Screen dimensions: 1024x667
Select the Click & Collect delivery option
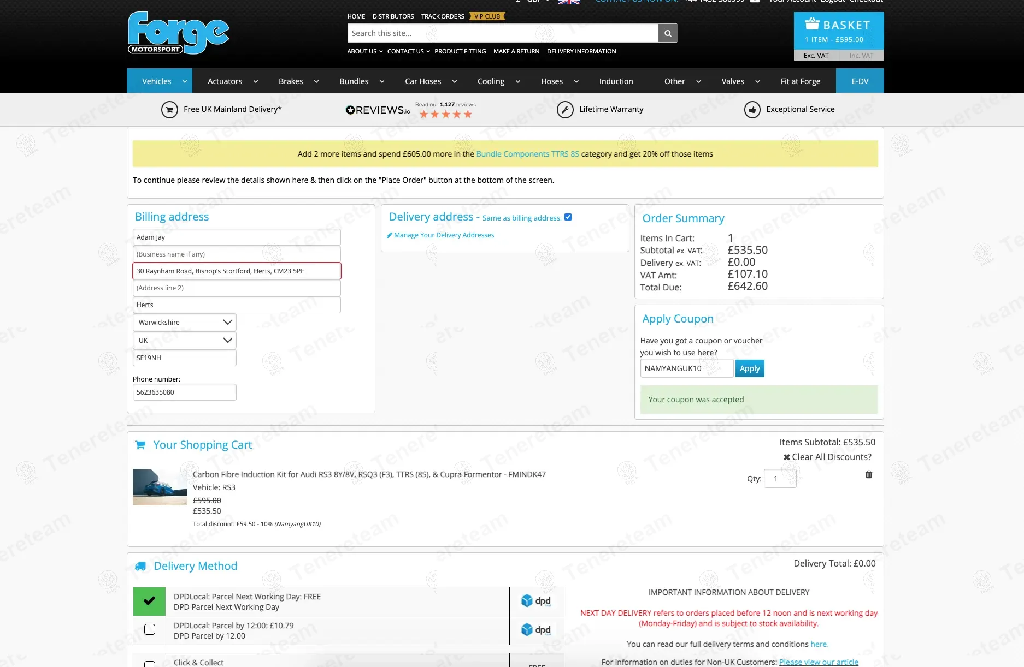point(149,663)
